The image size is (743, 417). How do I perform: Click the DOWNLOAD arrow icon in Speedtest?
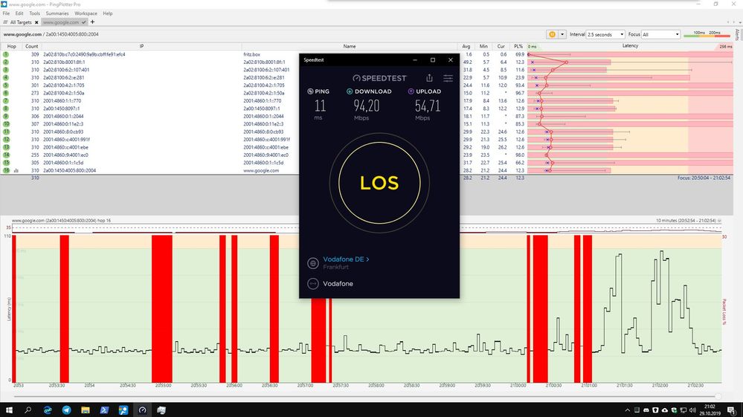coord(350,91)
